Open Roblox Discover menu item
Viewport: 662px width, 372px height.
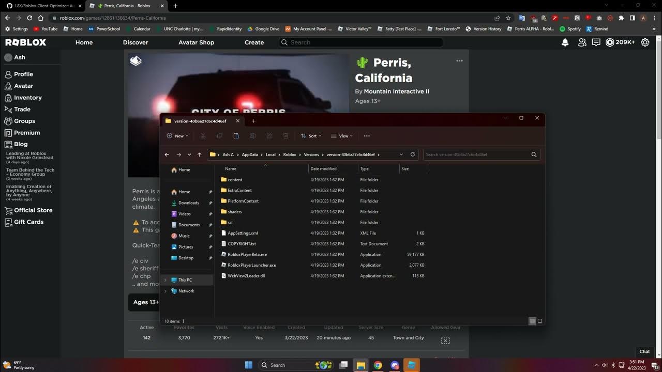pyautogui.click(x=136, y=42)
